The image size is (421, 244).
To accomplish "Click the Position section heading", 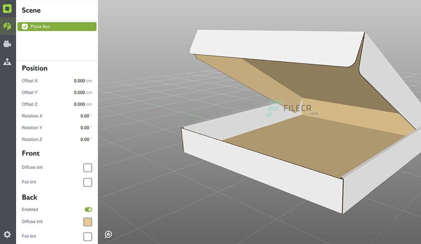I will point(35,68).
